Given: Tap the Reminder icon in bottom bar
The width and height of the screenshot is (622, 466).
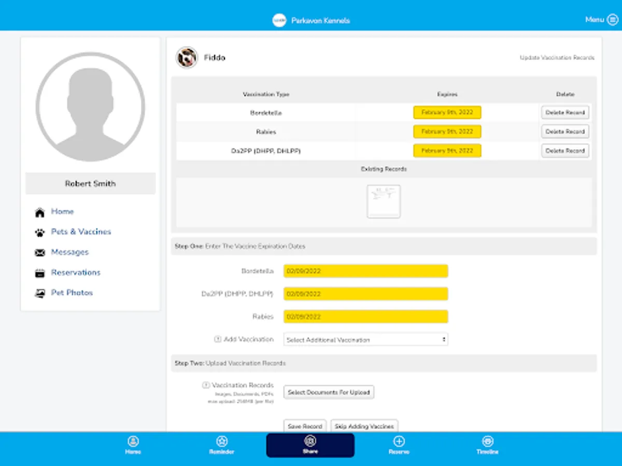Looking at the screenshot, I should pyautogui.click(x=222, y=442).
